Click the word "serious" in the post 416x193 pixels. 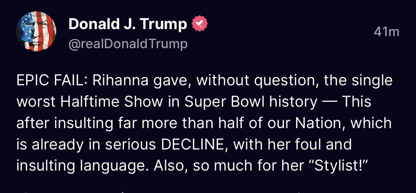[x=130, y=144]
